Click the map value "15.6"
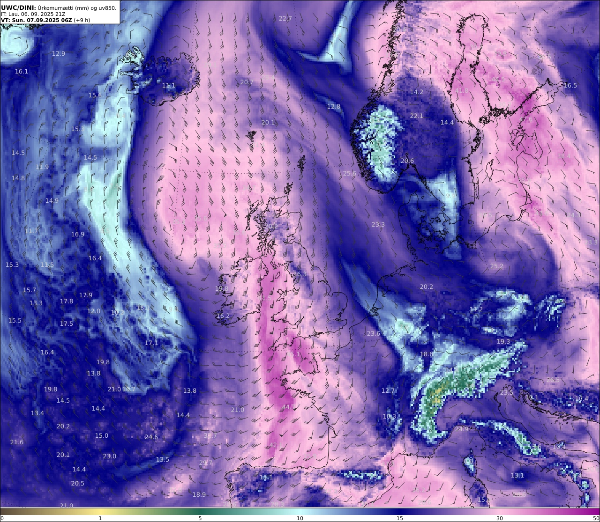 [x=95, y=96]
